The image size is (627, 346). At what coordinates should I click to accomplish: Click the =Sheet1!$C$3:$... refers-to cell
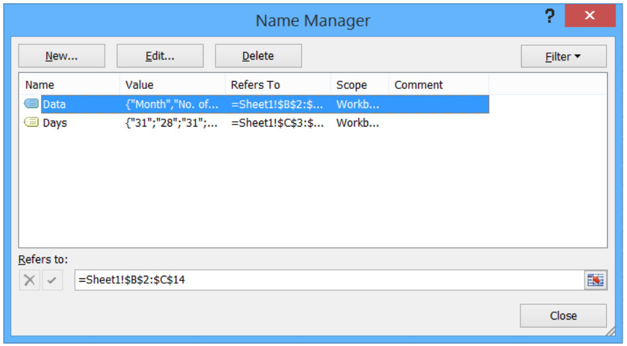pyautogui.click(x=278, y=123)
